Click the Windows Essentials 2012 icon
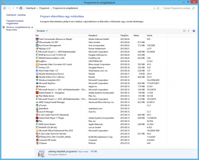This screenshot has height=160, width=199. (37, 80)
